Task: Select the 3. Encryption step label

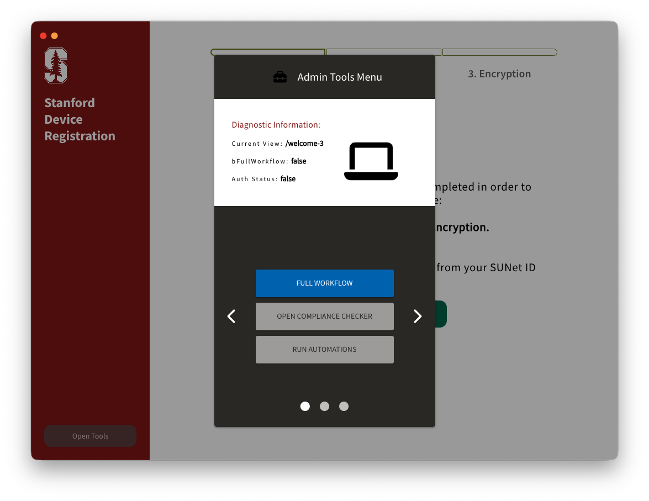Action: point(499,74)
